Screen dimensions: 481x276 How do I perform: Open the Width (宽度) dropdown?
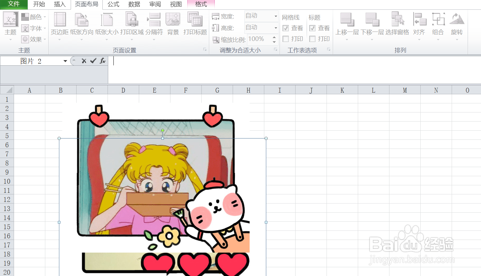tap(276, 16)
